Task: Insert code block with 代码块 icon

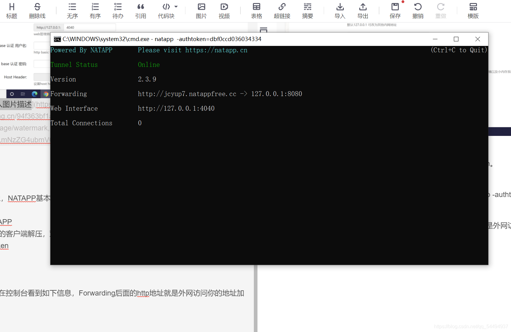Action: pyautogui.click(x=166, y=11)
